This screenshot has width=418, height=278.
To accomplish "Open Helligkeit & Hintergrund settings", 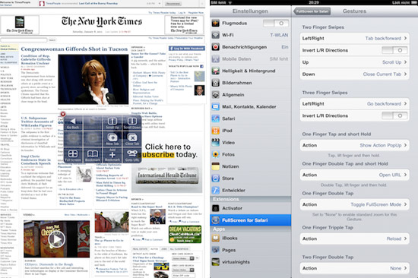I will pos(250,71).
